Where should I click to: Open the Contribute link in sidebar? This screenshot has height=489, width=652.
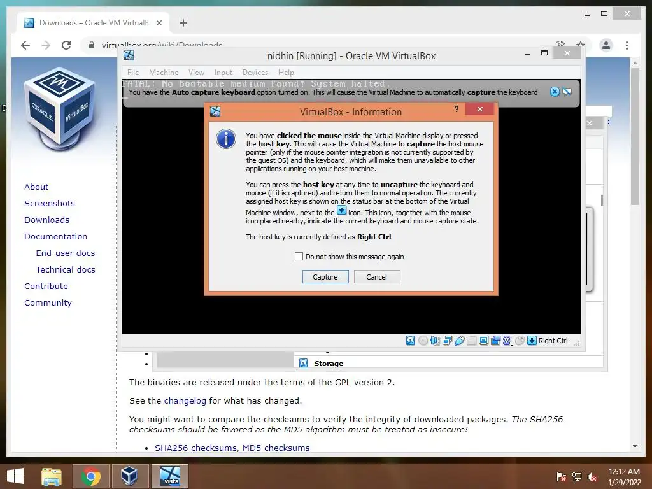click(x=46, y=286)
